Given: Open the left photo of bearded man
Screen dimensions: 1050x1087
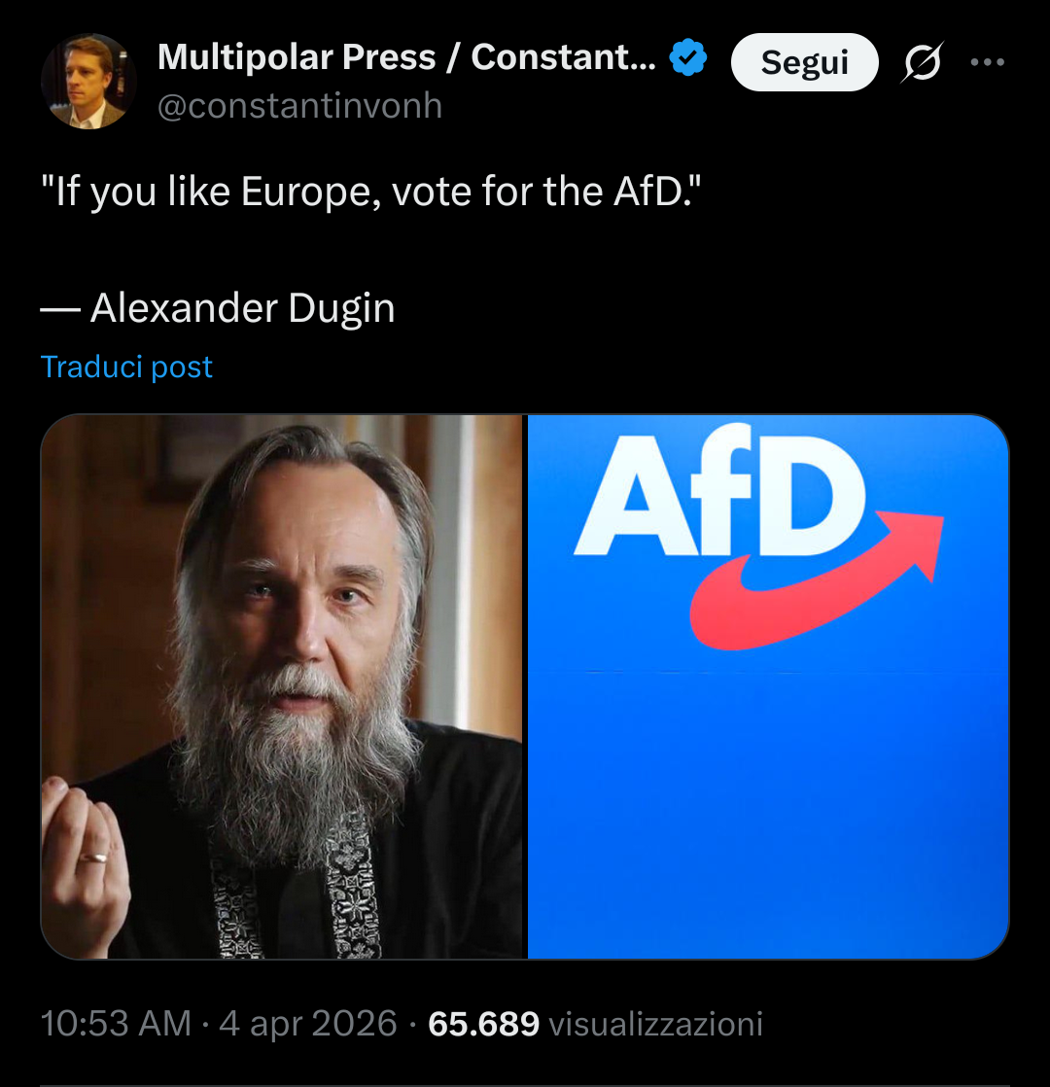Looking at the screenshot, I should click(x=282, y=686).
